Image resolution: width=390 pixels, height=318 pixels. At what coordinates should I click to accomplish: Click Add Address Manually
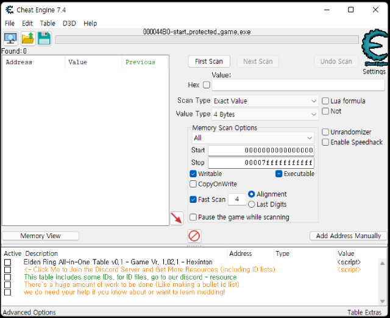348,236
